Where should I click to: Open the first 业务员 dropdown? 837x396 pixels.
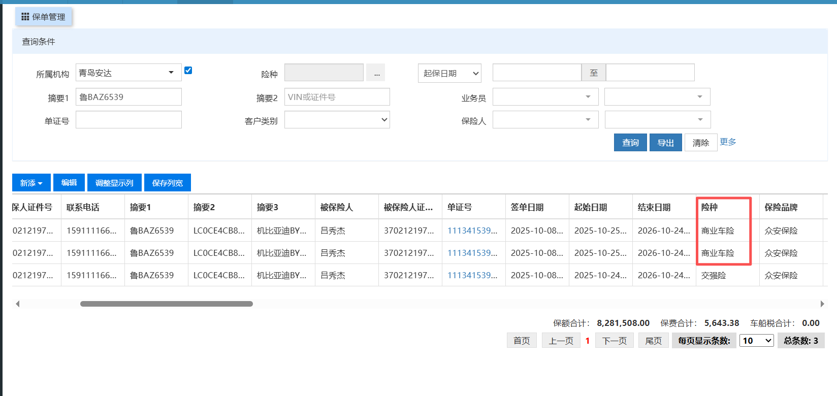(x=545, y=97)
